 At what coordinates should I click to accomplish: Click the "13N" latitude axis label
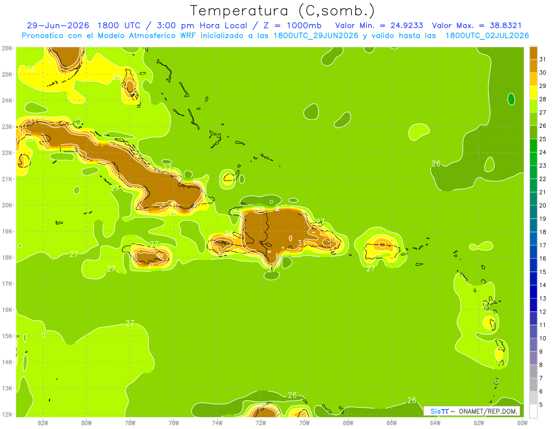(7, 388)
